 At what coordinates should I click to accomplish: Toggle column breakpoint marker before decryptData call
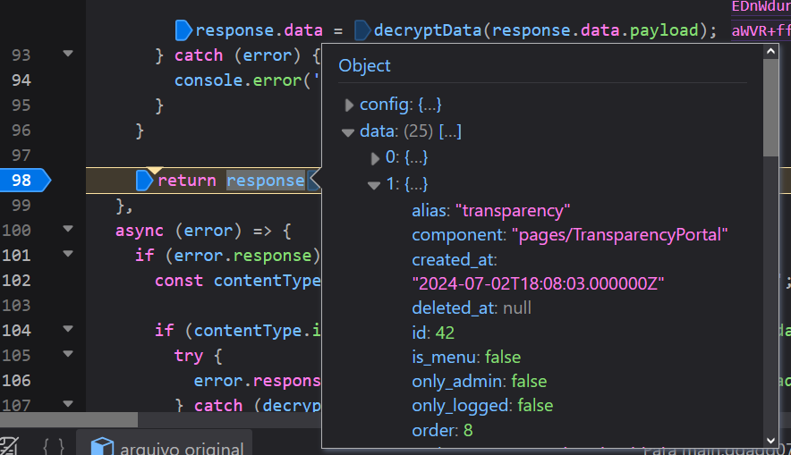click(x=361, y=30)
